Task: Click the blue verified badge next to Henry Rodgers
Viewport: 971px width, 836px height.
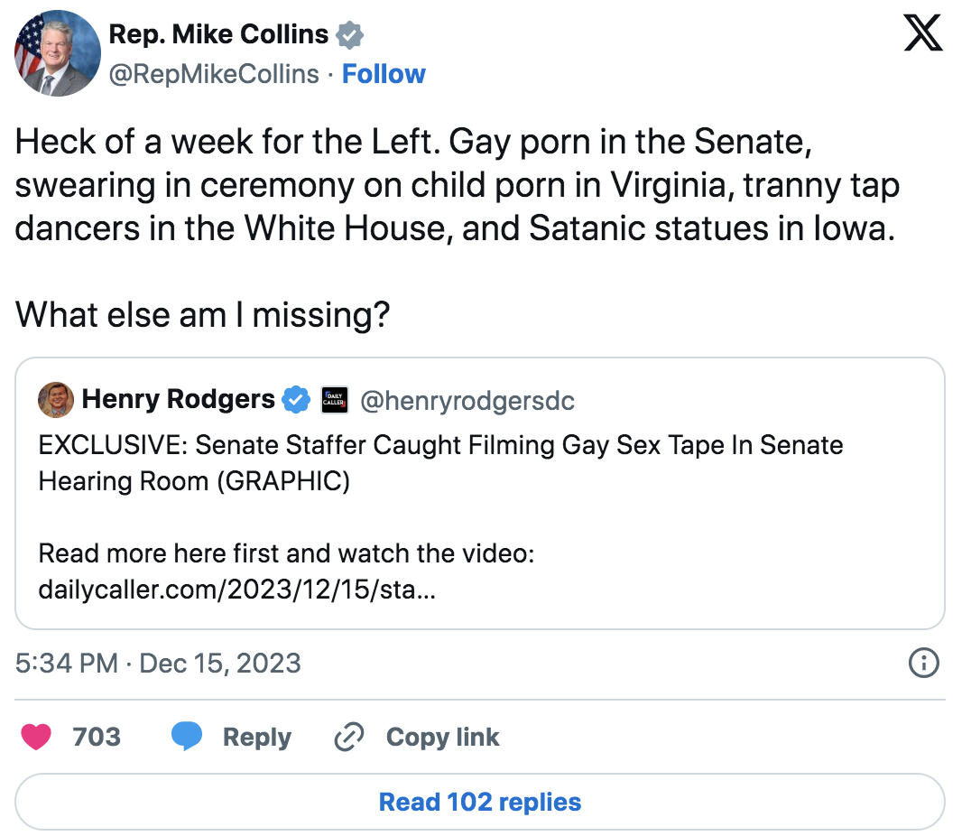Action: 296,399
